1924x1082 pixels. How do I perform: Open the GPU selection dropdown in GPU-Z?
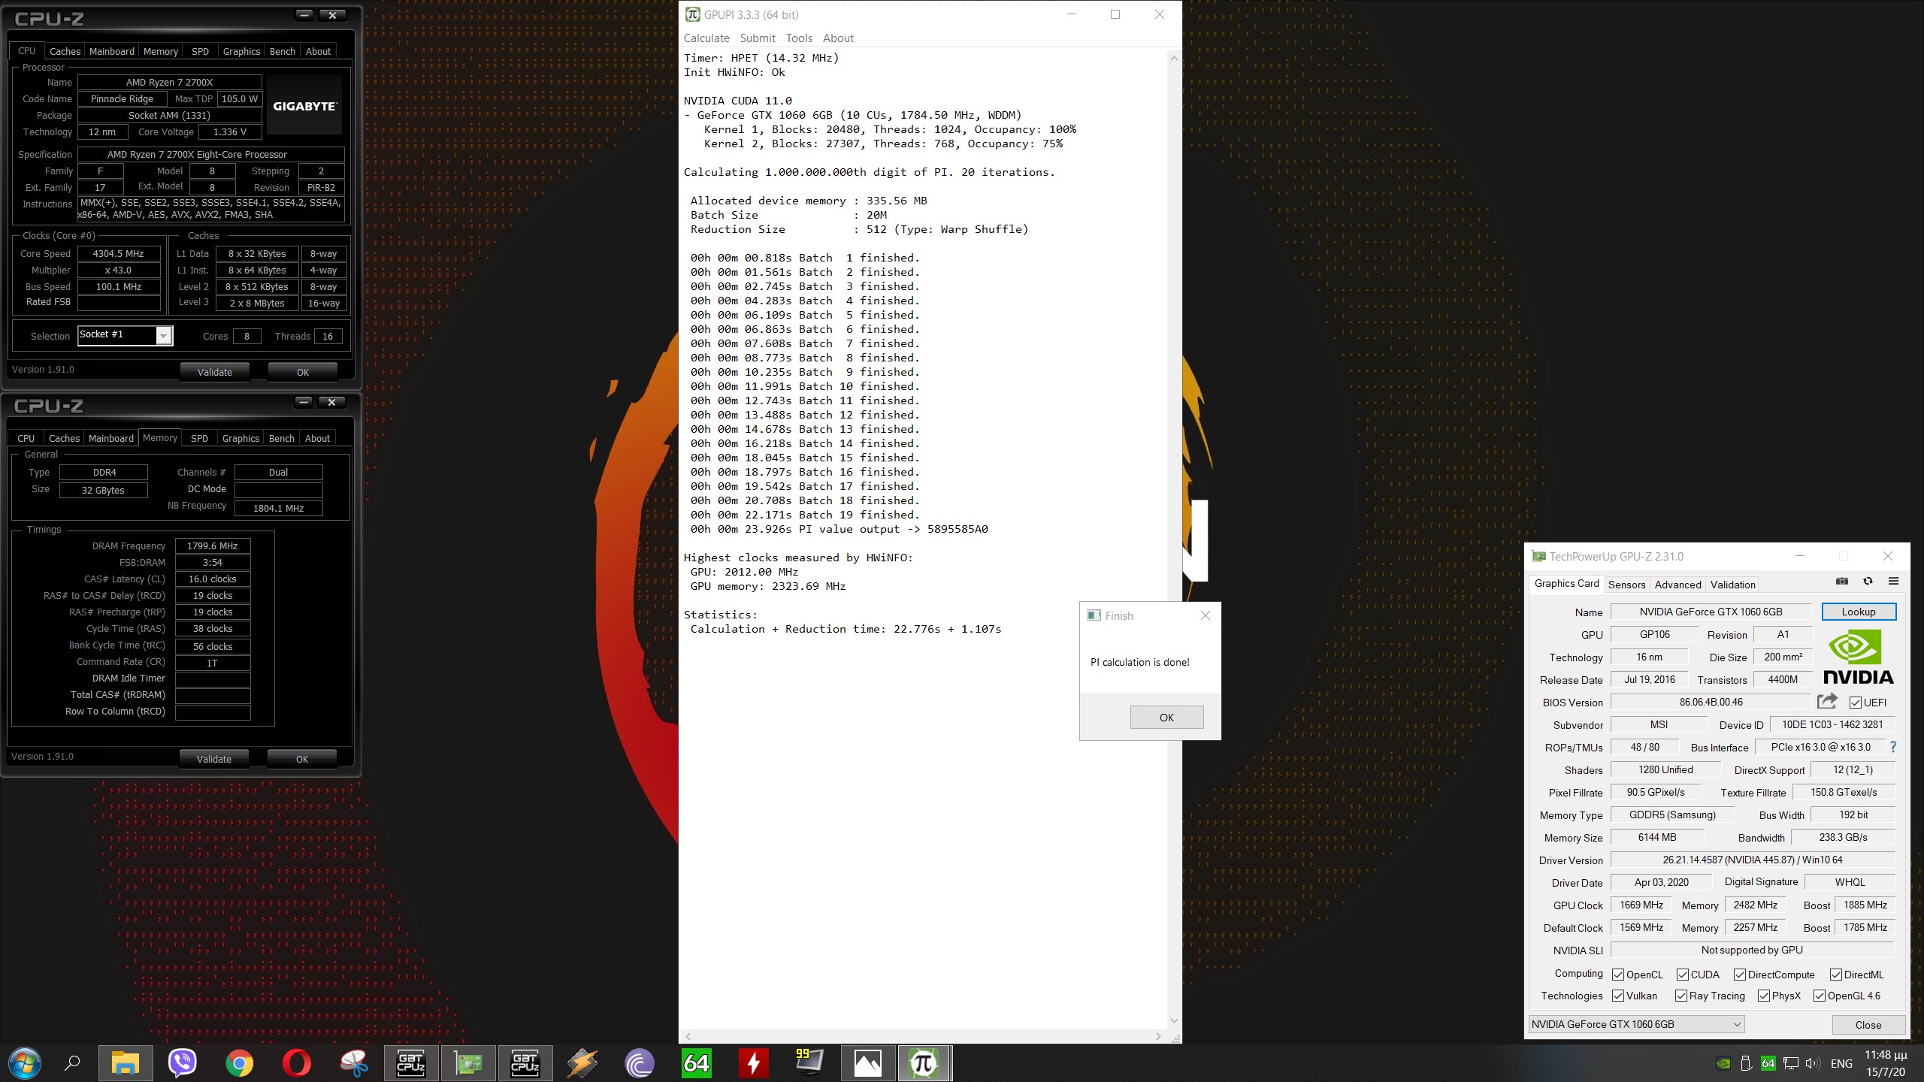click(x=1637, y=1024)
